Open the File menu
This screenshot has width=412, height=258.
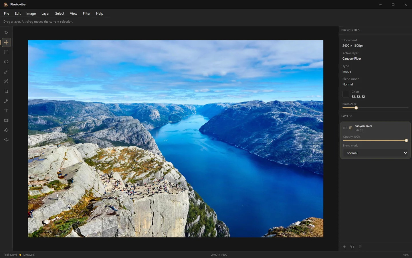(x=7, y=13)
